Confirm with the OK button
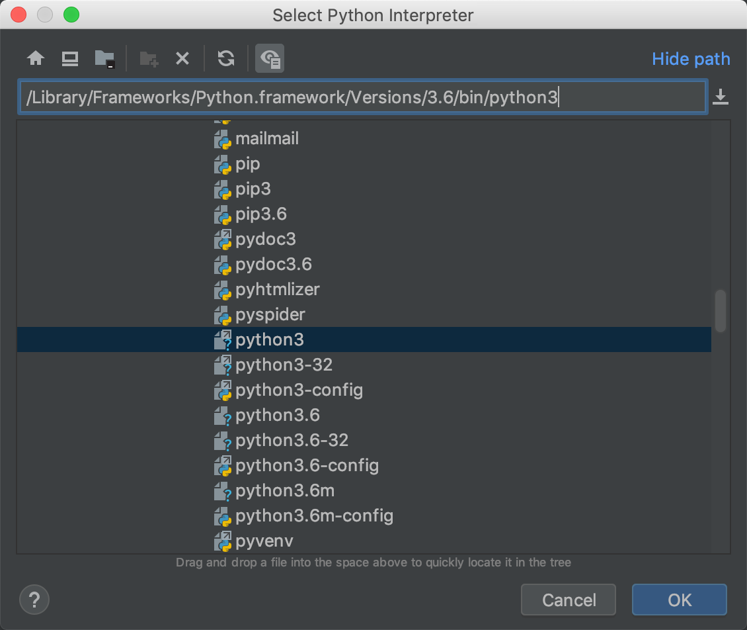 (x=680, y=600)
